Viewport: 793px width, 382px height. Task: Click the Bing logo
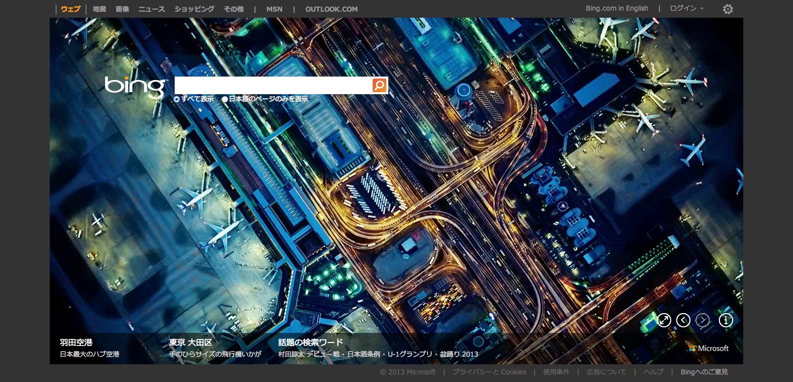click(x=136, y=87)
